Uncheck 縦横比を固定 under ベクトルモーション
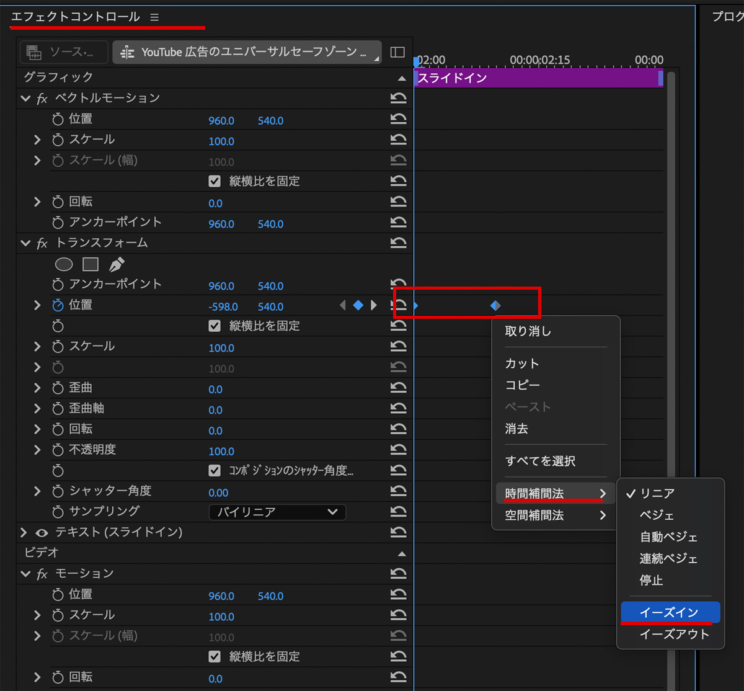 pos(215,181)
